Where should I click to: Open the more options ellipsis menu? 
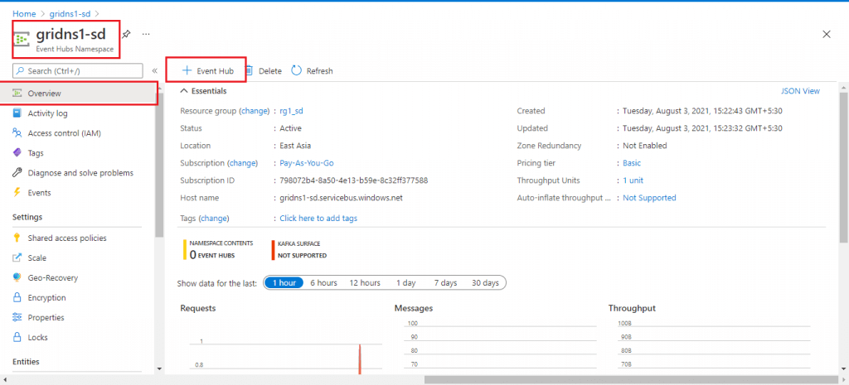tap(146, 34)
